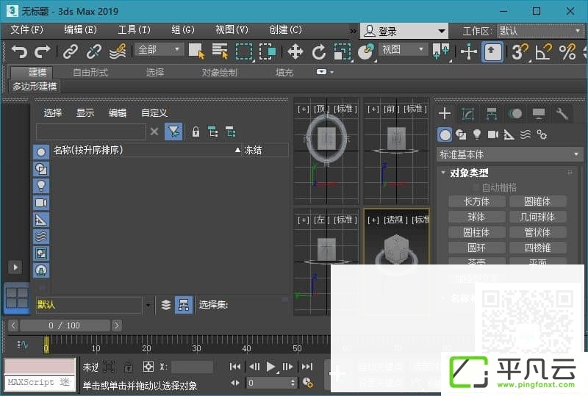Open the Hierarchy command panel tab
588x396 pixels.
pyautogui.click(x=491, y=113)
